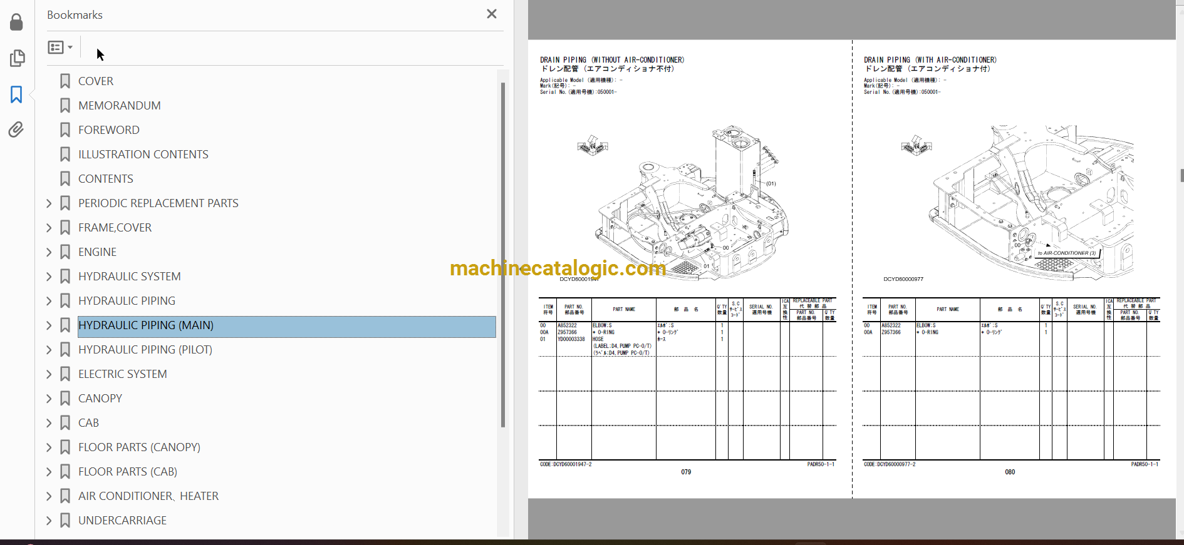Open the Attachments paperclip panel icon
Viewport: 1184px width, 545px height.
tap(16, 130)
